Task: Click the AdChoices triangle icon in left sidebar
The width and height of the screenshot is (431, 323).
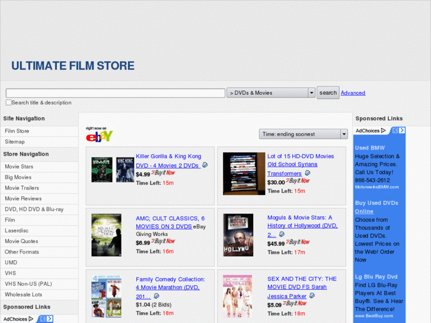Action: (x=31, y=319)
